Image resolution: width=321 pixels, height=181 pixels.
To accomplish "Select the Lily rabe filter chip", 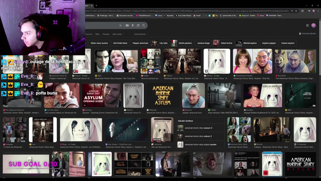I will pyautogui.click(x=160, y=43).
